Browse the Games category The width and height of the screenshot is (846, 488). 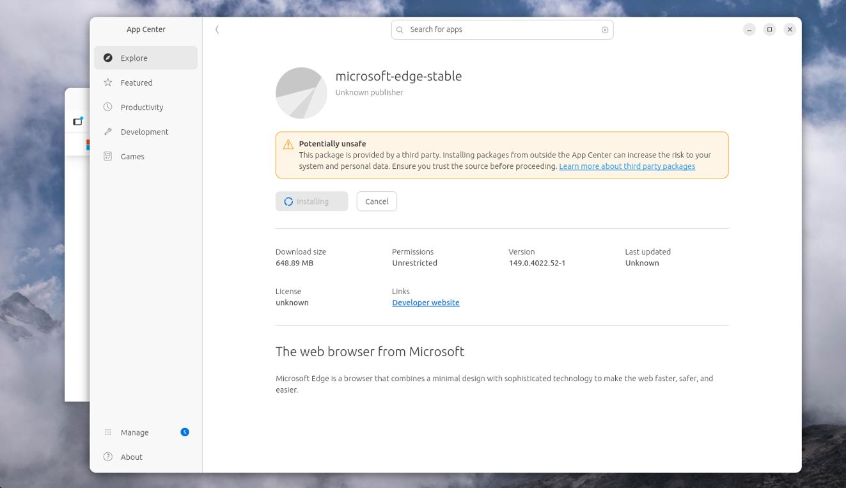tap(146, 157)
